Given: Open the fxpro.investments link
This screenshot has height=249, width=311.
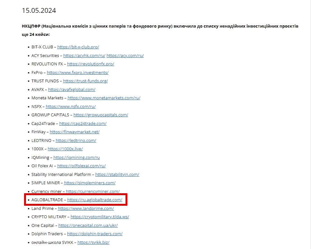Looking at the screenshot, I should pyautogui.click(x=77, y=72).
